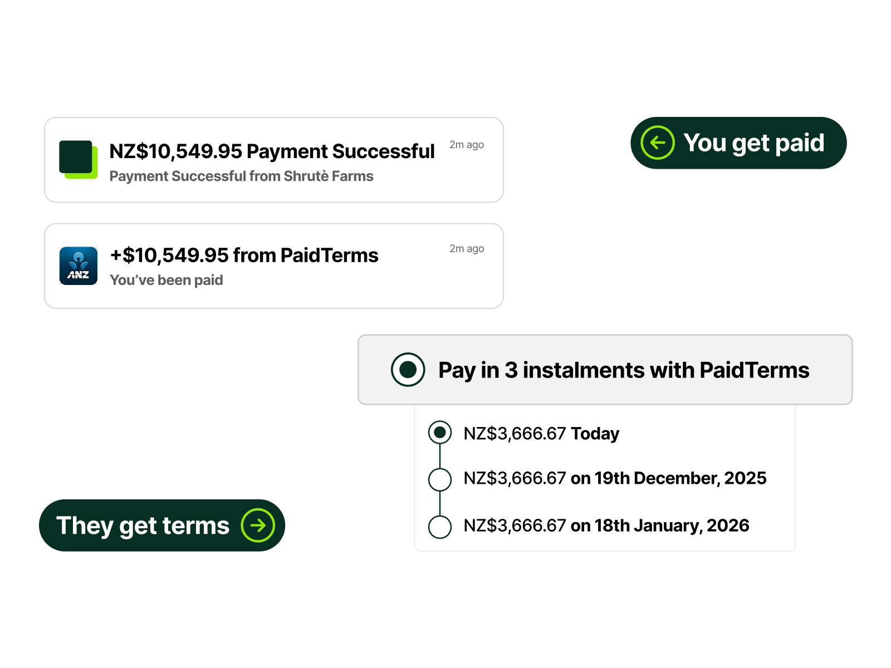This screenshot has height=668, width=891.
Task: Click the ANZ bank app icon
Action: click(x=79, y=265)
